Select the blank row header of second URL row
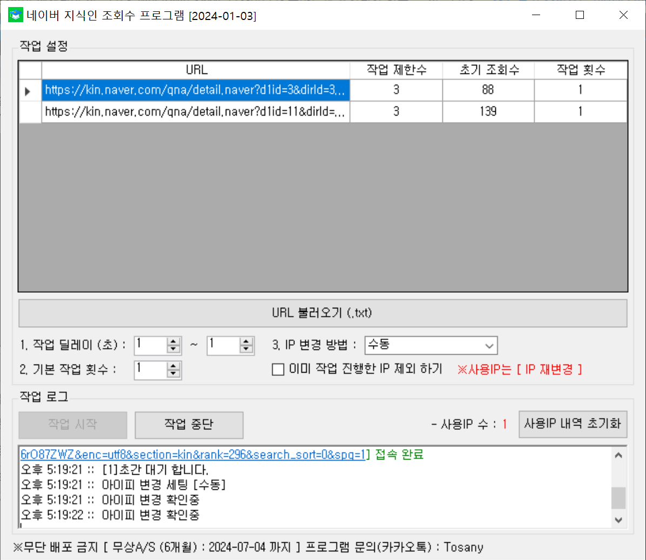Screen dimensions: 646x560 (x=30, y=112)
